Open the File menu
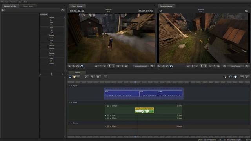This screenshot has width=251, height=141. coord(2,2)
